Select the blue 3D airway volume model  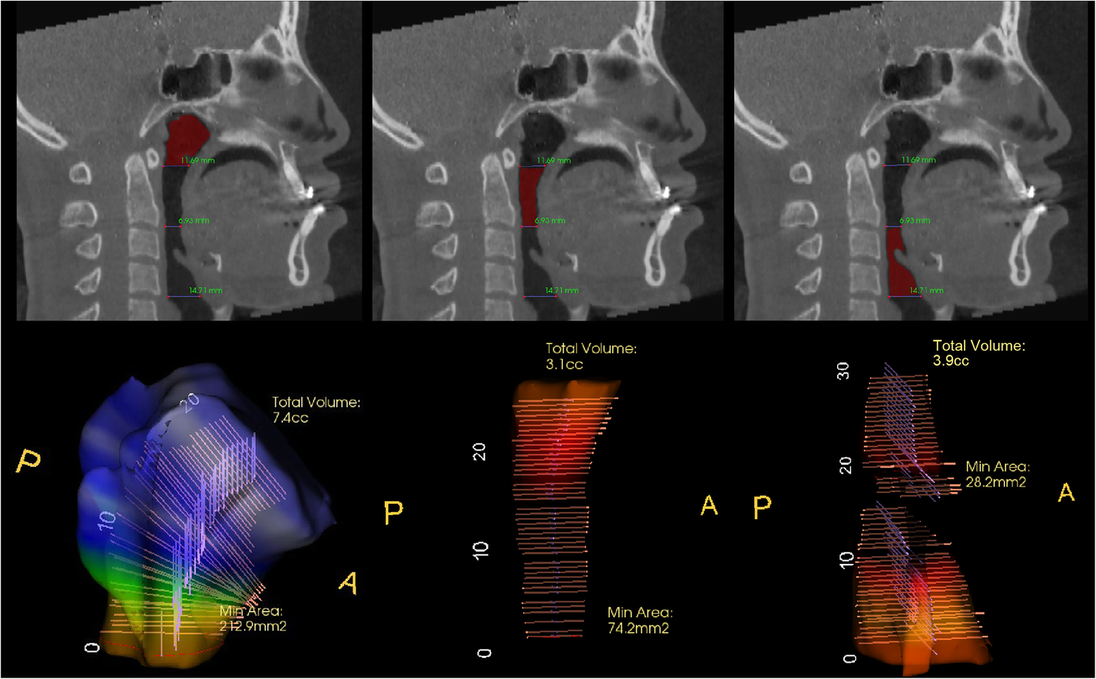(209, 518)
